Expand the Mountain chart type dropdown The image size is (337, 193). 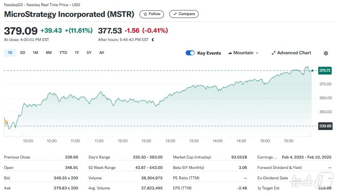pos(257,53)
